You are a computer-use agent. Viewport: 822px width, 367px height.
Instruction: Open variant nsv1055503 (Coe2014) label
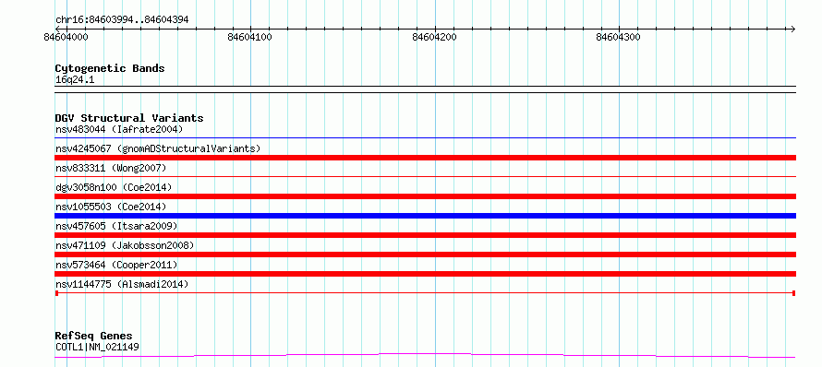pos(111,207)
